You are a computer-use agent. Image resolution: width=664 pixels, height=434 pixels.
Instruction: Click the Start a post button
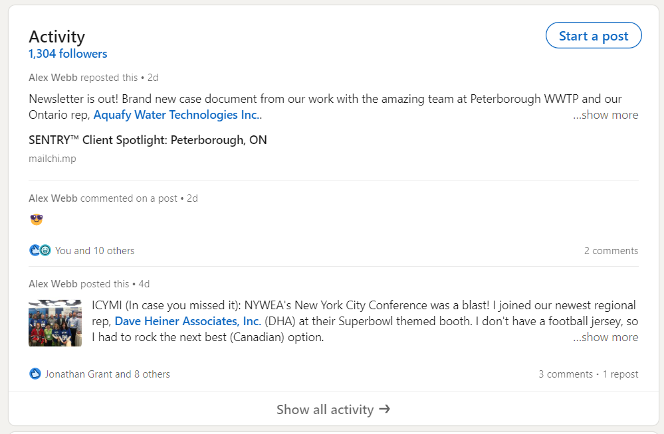[593, 36]
